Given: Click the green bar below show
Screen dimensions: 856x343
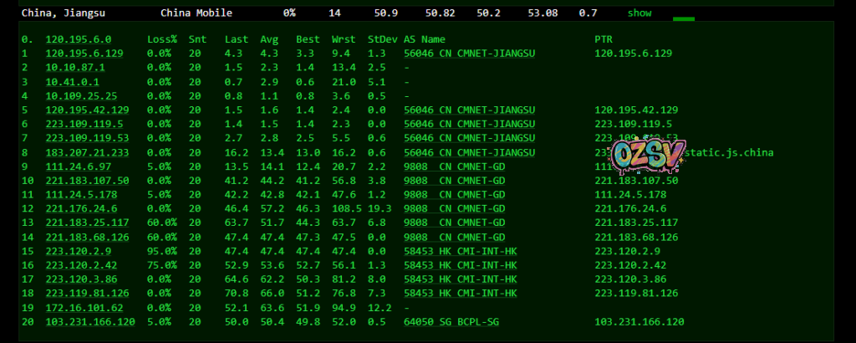Looking at the screenshot, I should [683, 18].
